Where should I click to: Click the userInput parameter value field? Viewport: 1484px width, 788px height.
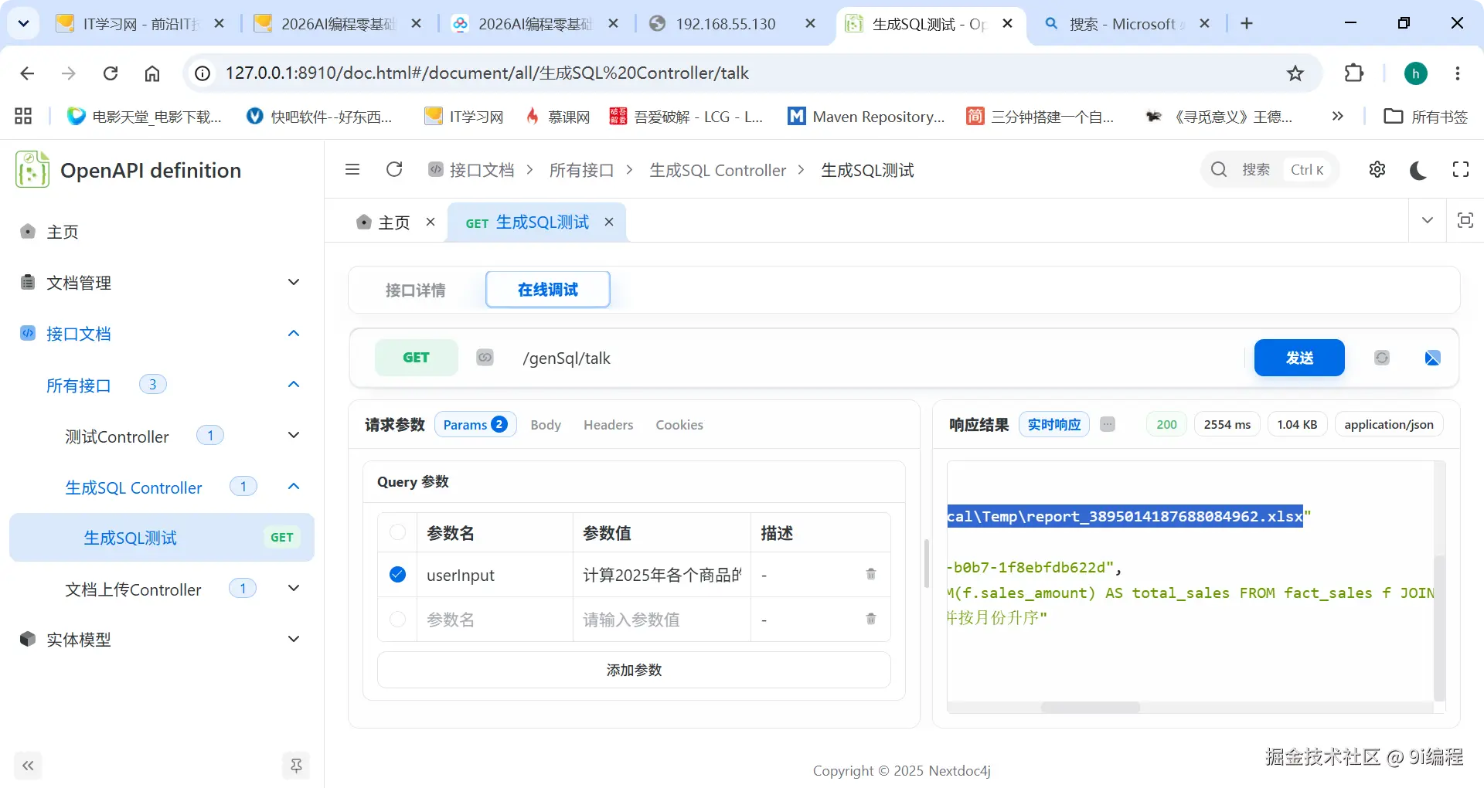[x=662, y=575]
